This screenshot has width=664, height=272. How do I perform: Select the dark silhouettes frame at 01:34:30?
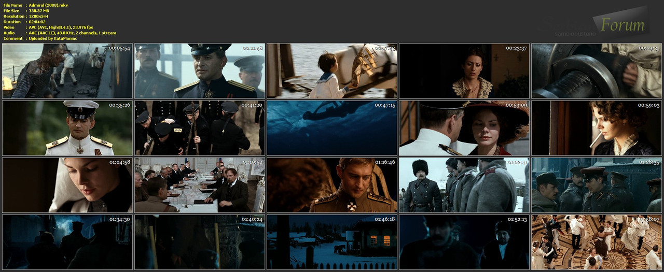click(67, 242)
